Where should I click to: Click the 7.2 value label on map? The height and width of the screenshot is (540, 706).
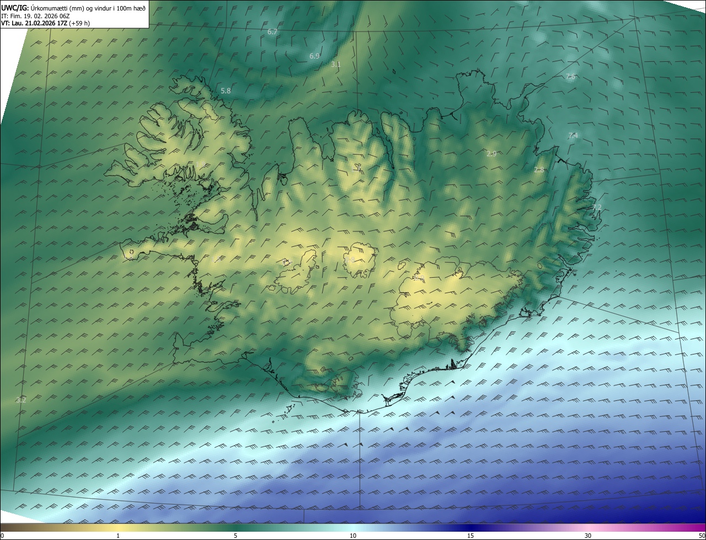click(597, 208)
